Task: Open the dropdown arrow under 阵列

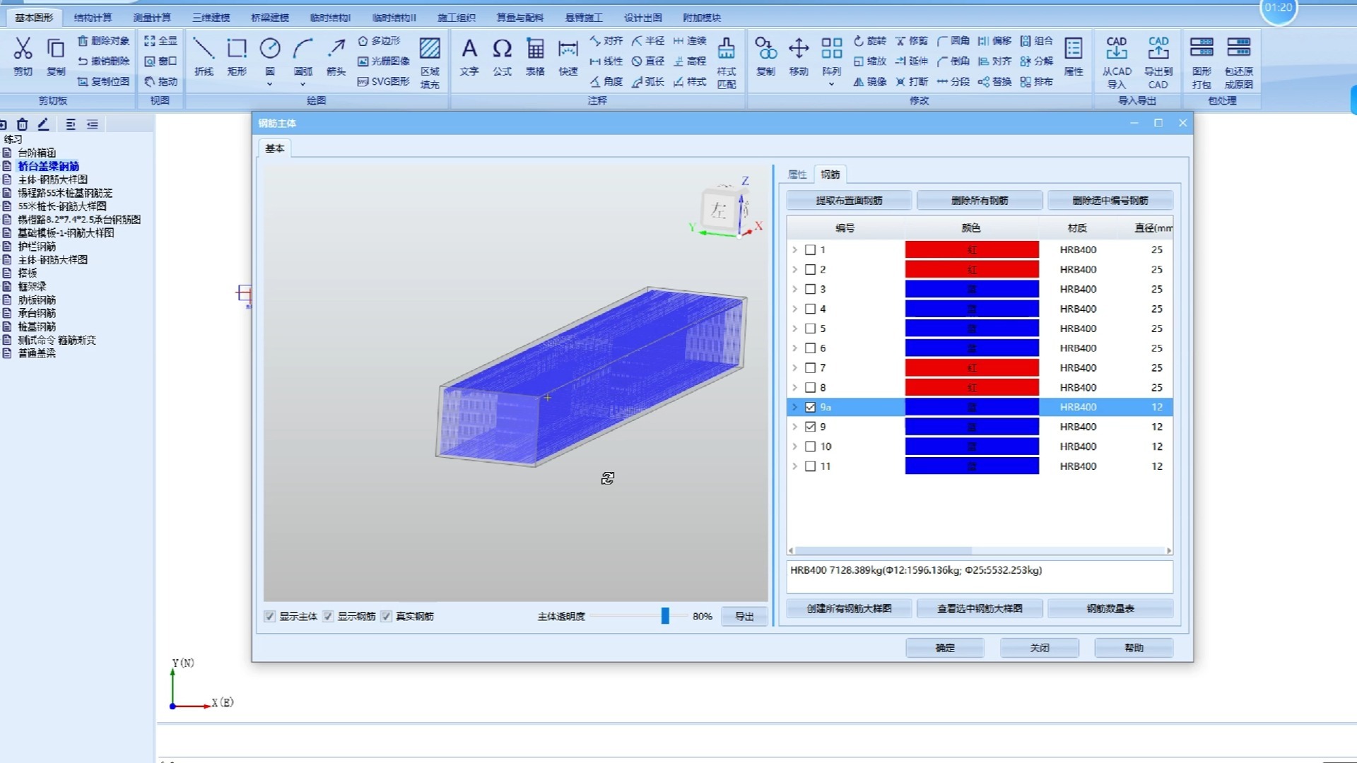Action: 831,84
